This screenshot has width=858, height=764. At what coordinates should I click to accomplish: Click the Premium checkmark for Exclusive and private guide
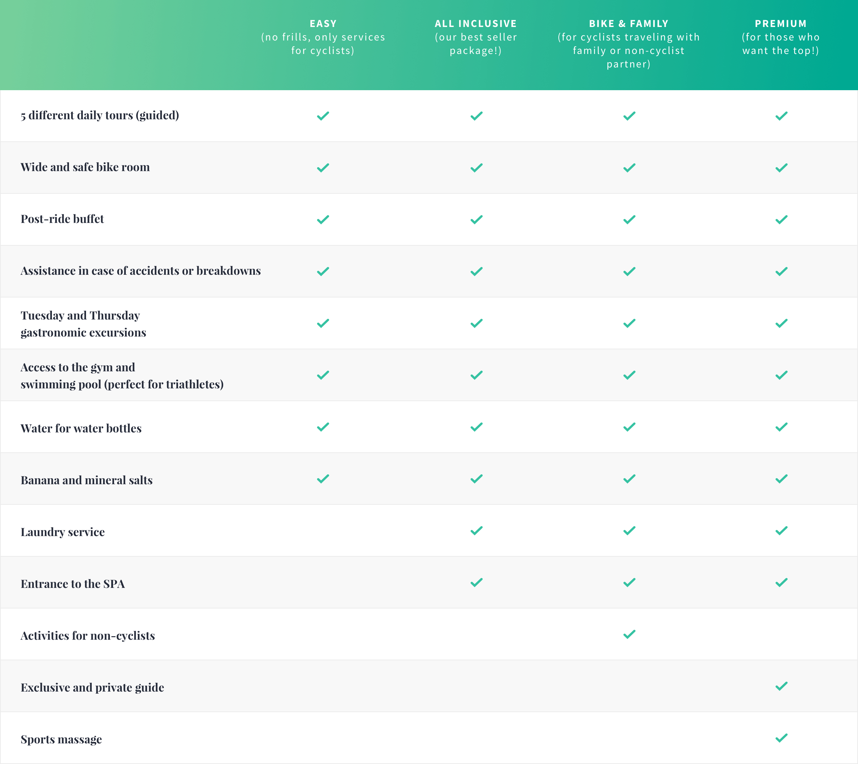[x=781, y=686]
